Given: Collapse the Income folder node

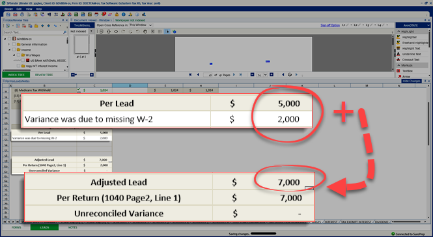Looking at the screenshot, I should tap(9, 49).
